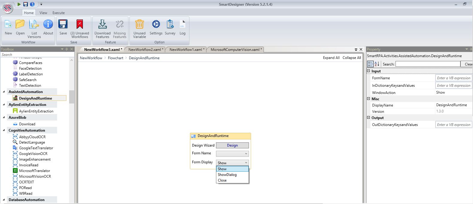
Task: Toggle alphabetical sort in Property panel
Action: tap(377, 64)
